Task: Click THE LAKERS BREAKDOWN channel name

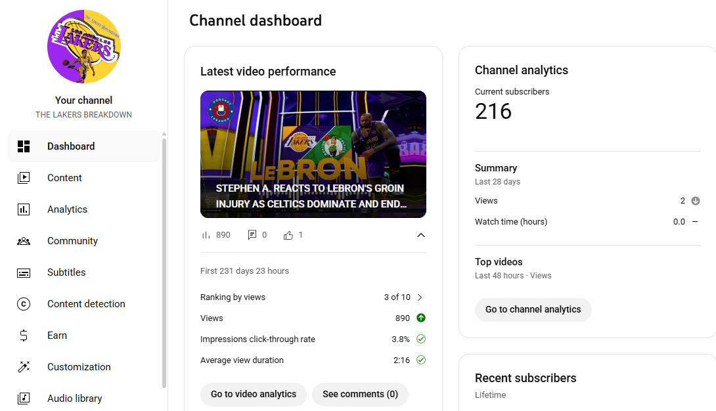Action: coord(83,115)
